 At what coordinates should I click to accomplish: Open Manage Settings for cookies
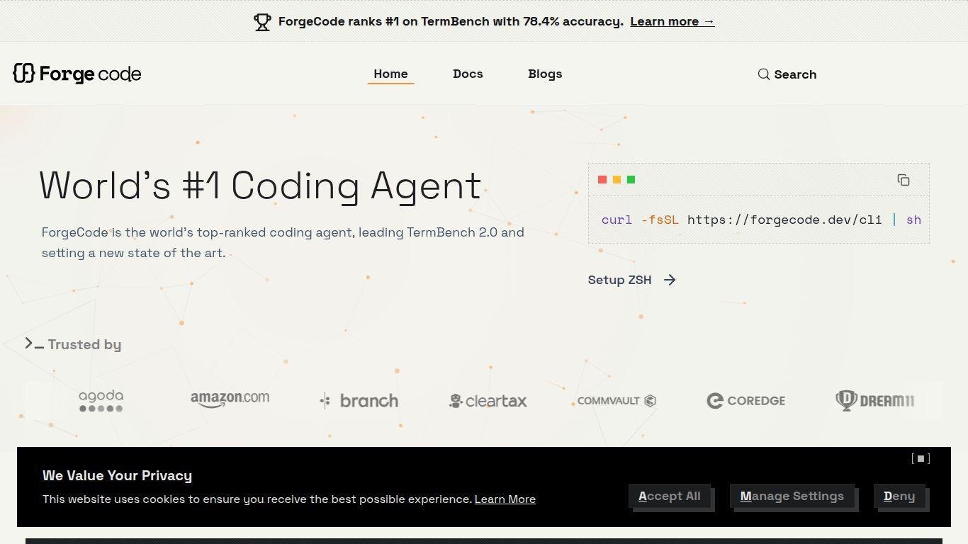pos(792,496)
